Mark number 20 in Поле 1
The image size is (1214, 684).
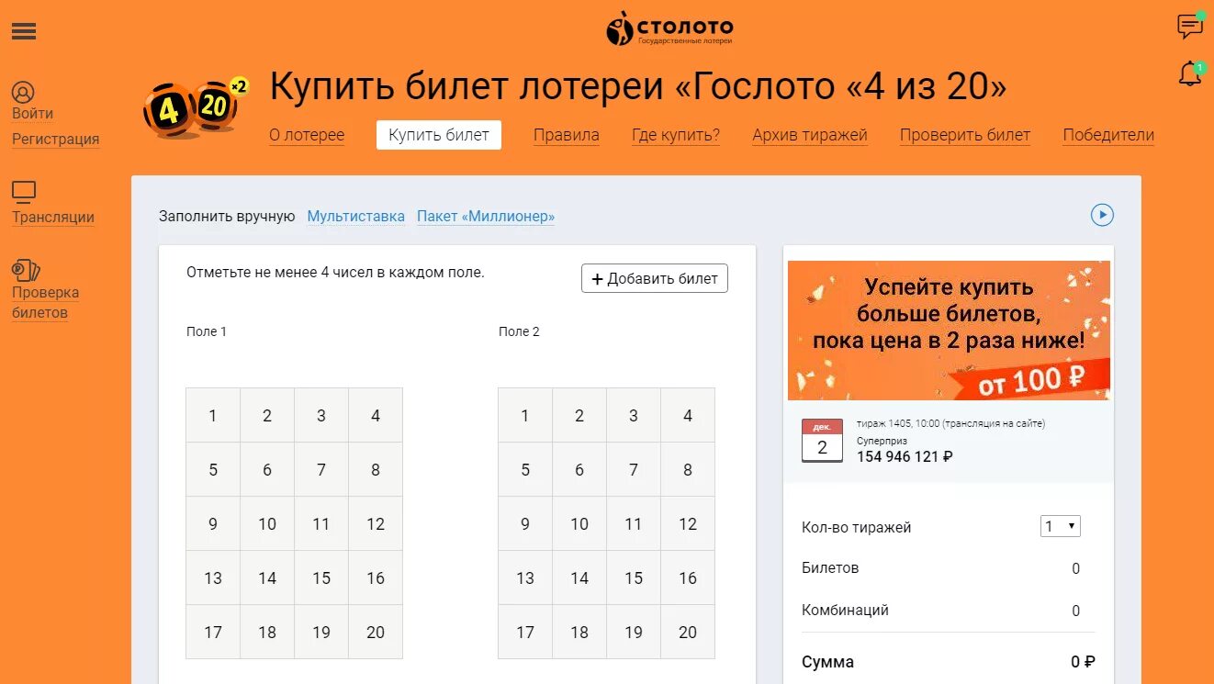(x=376, y=632)
